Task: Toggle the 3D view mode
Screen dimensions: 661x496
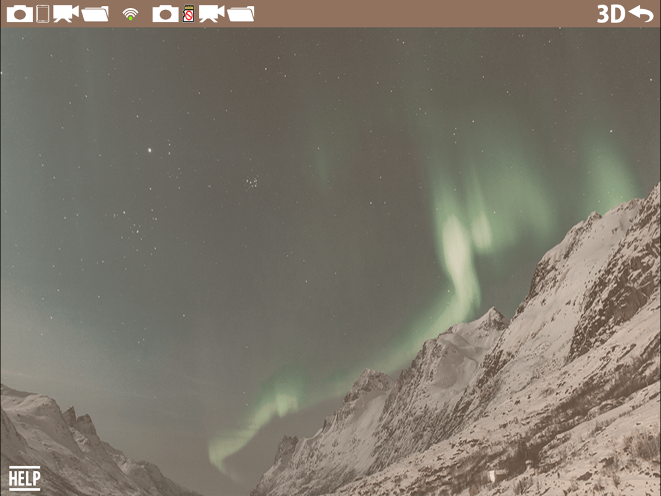Action: click(611, 14)
